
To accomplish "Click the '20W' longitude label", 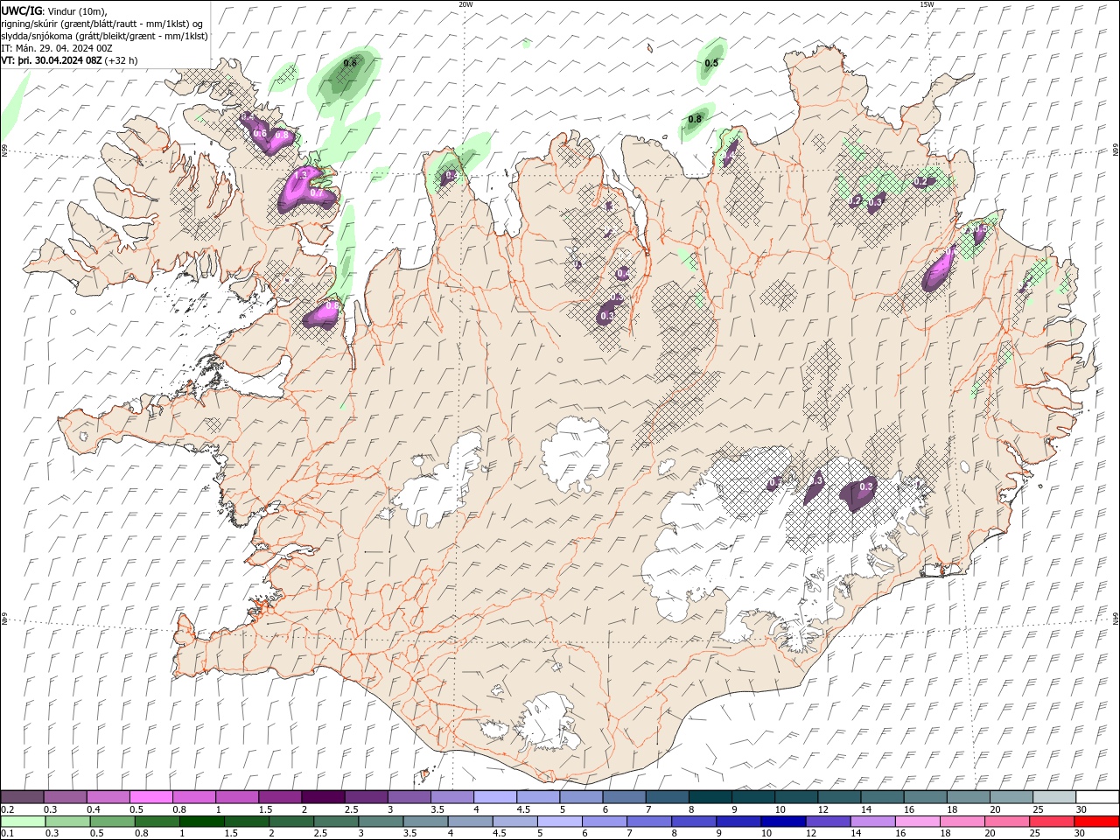I will [x=465, y=4].
